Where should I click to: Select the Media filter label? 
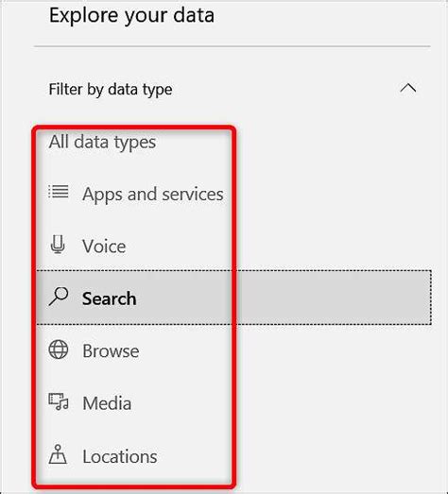(107, 403)
